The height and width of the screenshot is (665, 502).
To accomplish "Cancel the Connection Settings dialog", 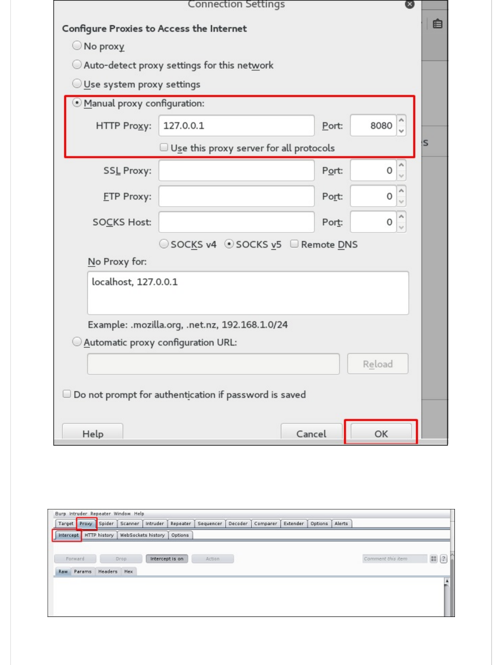I will (311, 432).
